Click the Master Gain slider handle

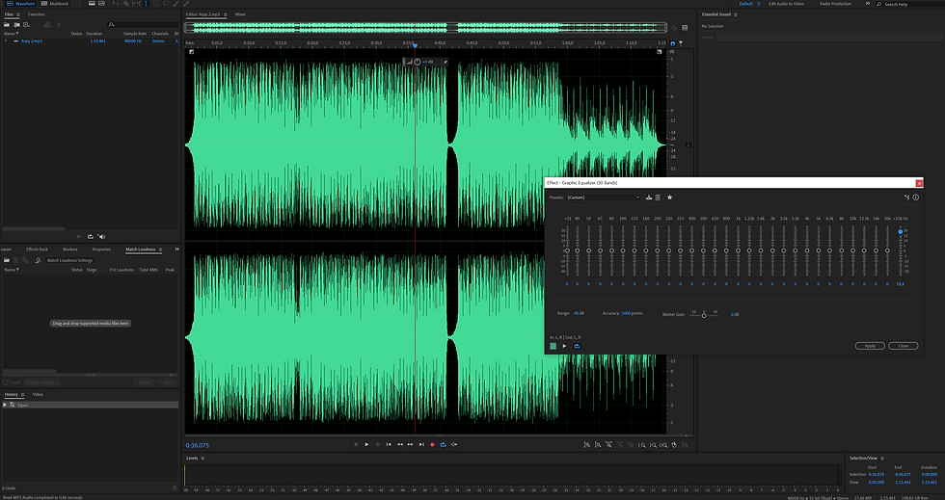click(x=704, y=316)
